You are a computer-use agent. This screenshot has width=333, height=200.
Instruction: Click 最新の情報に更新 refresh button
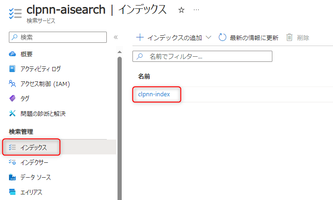[249, 37]
